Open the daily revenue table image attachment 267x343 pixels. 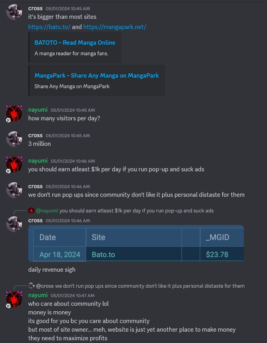(x=136, y=243)
